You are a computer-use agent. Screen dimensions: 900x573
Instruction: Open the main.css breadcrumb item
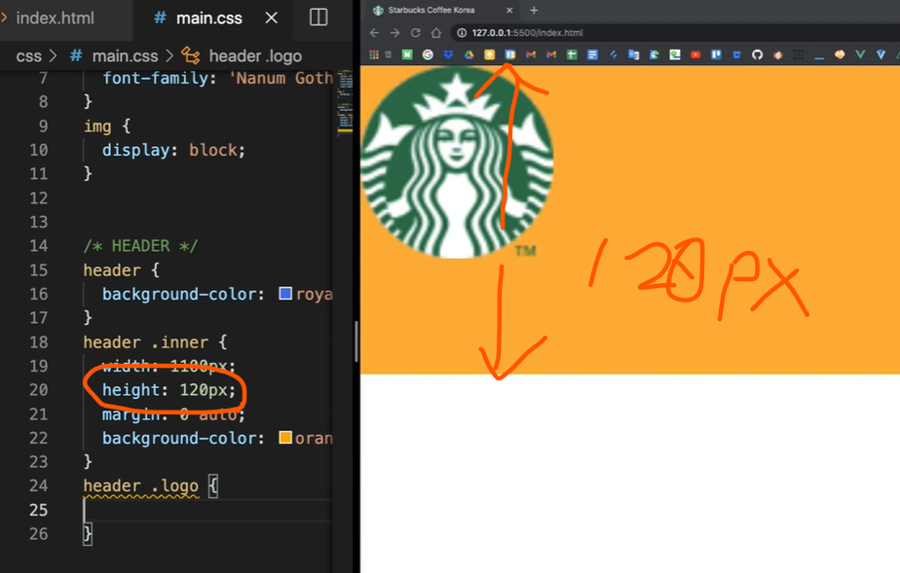[125, 56]
